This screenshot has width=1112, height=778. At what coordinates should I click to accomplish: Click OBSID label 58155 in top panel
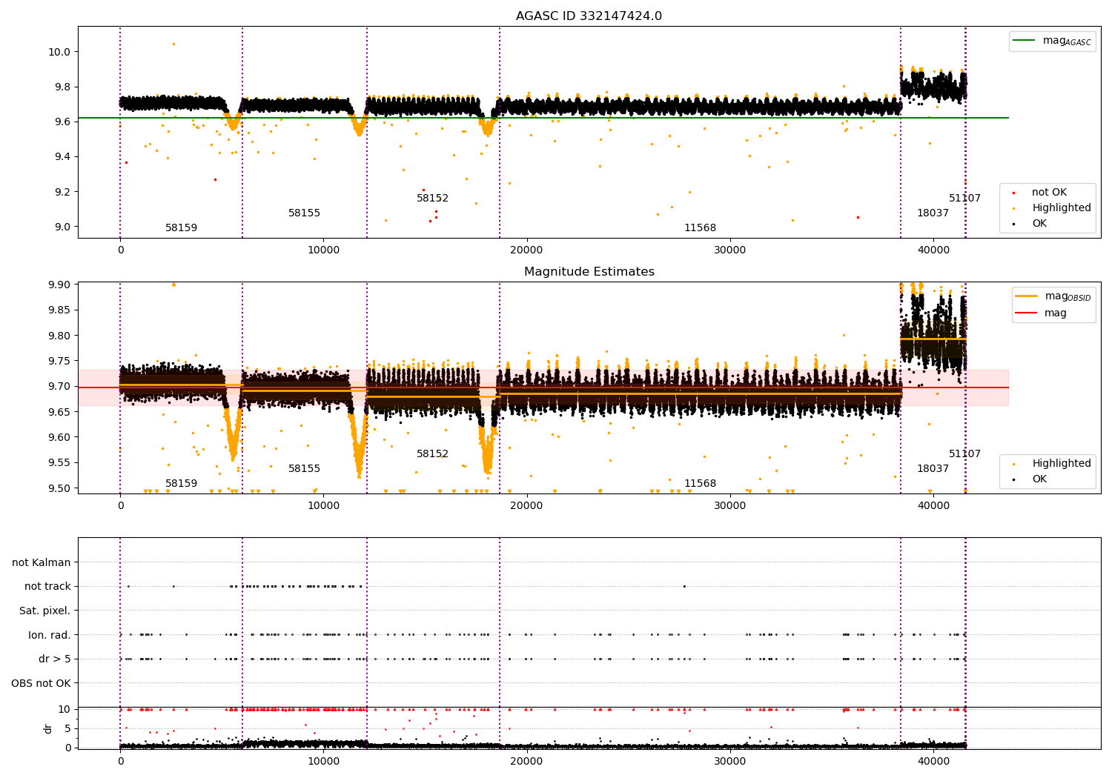[x=305, y=213]
